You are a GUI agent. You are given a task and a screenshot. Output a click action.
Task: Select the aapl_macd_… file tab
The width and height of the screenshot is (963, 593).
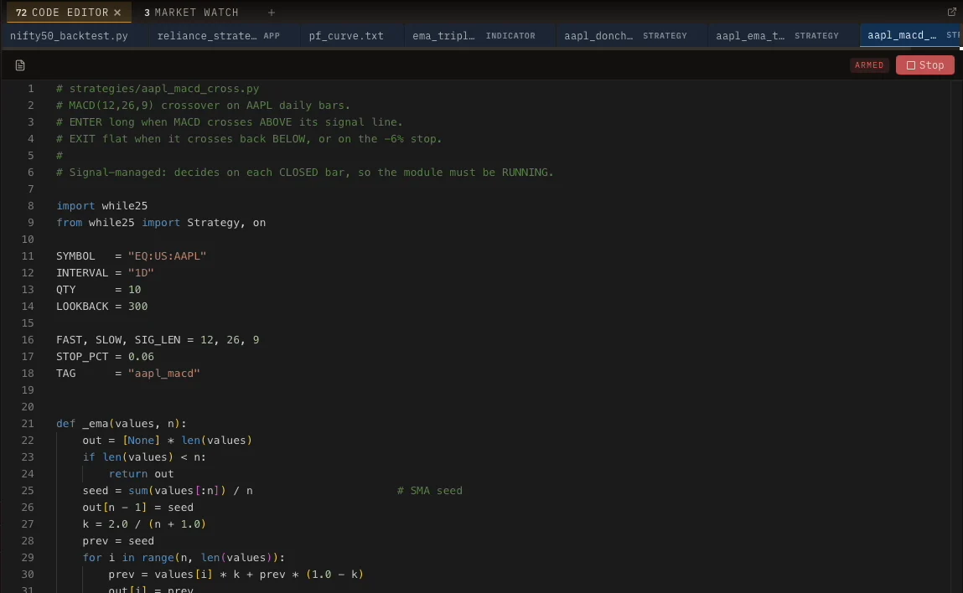tap(911, 36)
